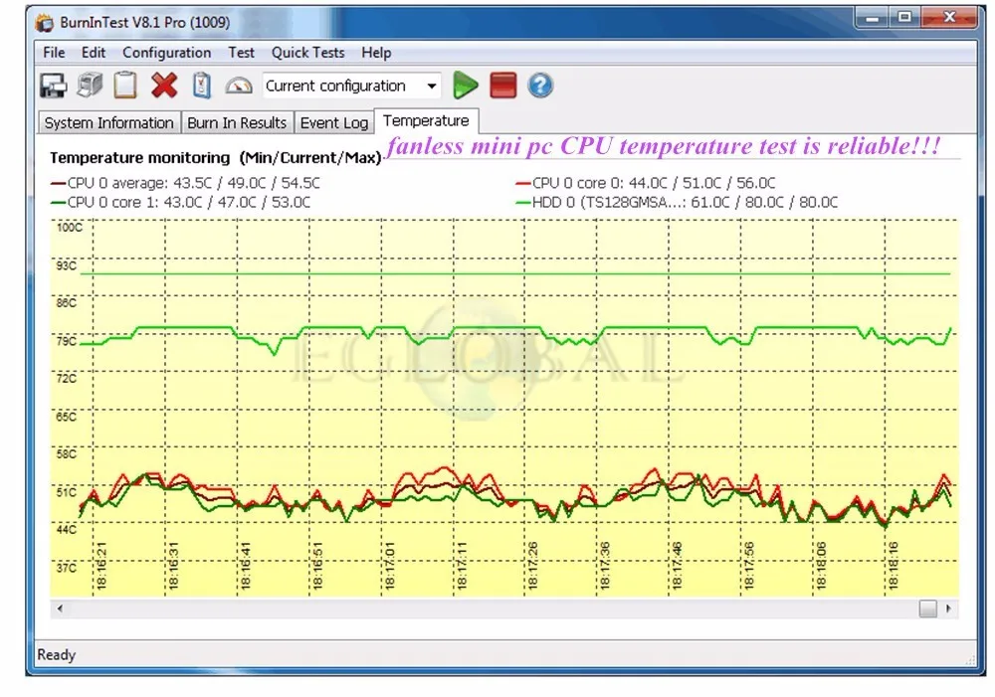The height and width of the screenshot is (697, 995).
Task: Click the 51C axis label
Action: tap(66, 492)
